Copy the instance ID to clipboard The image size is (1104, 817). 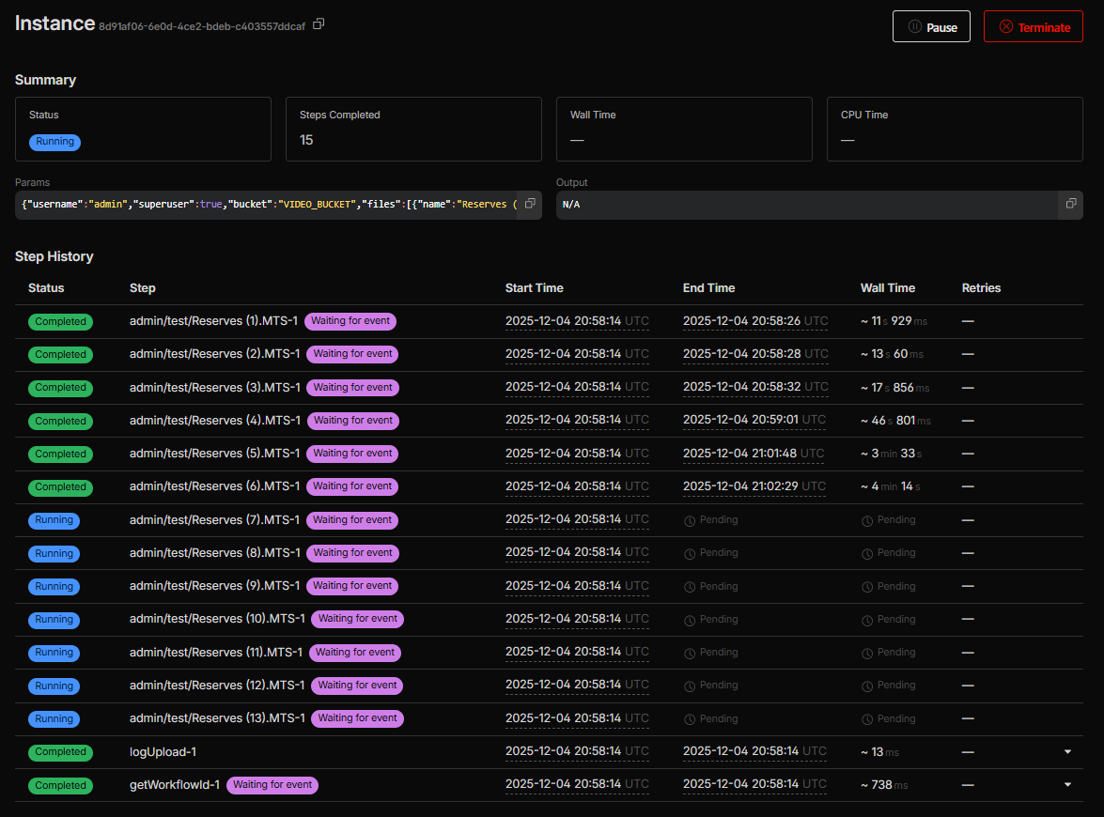tap(319, 24)
